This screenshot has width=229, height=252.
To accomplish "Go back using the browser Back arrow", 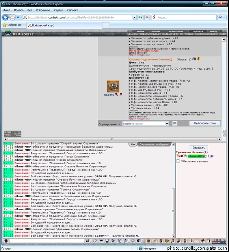I will pyautogui.click(x=5, y=17).
